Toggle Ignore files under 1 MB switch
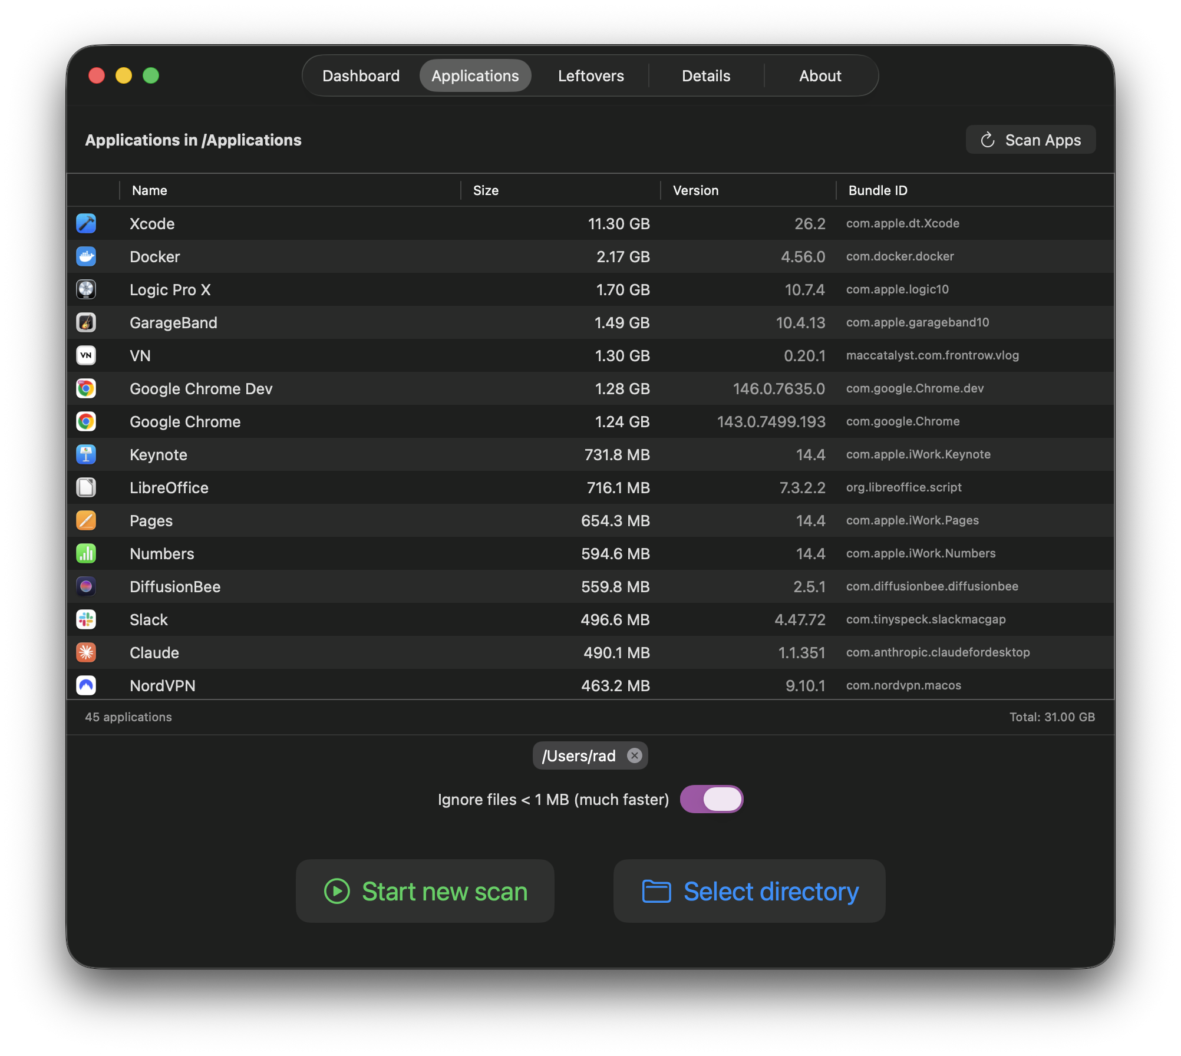1181x1056 pixels. pos(711,799)
